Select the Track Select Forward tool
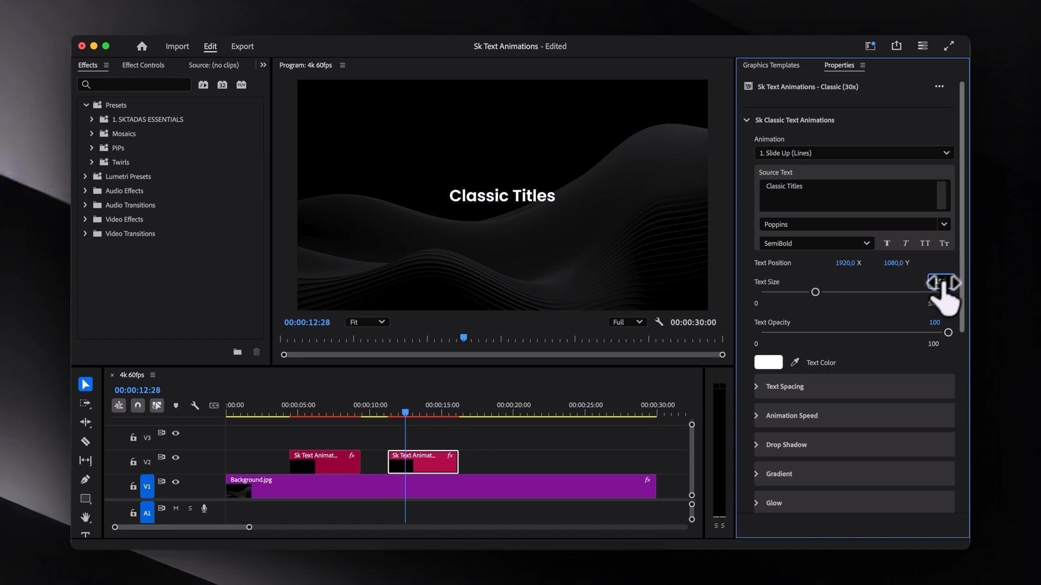The height and width of the screenshot is (585, 1041). pyautogui.click(x=85, y=404)
